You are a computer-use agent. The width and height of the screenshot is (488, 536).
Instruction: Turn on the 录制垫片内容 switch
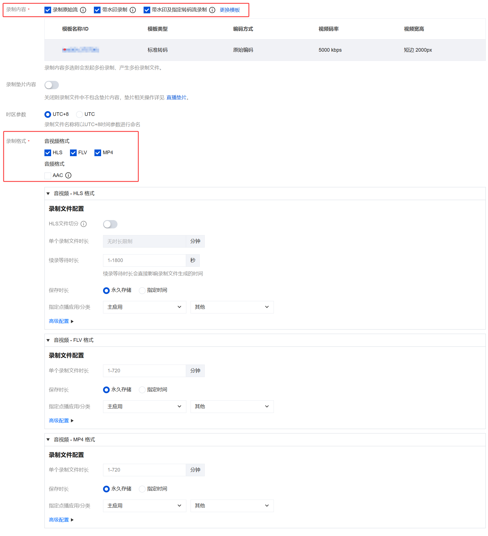(52, 85)
